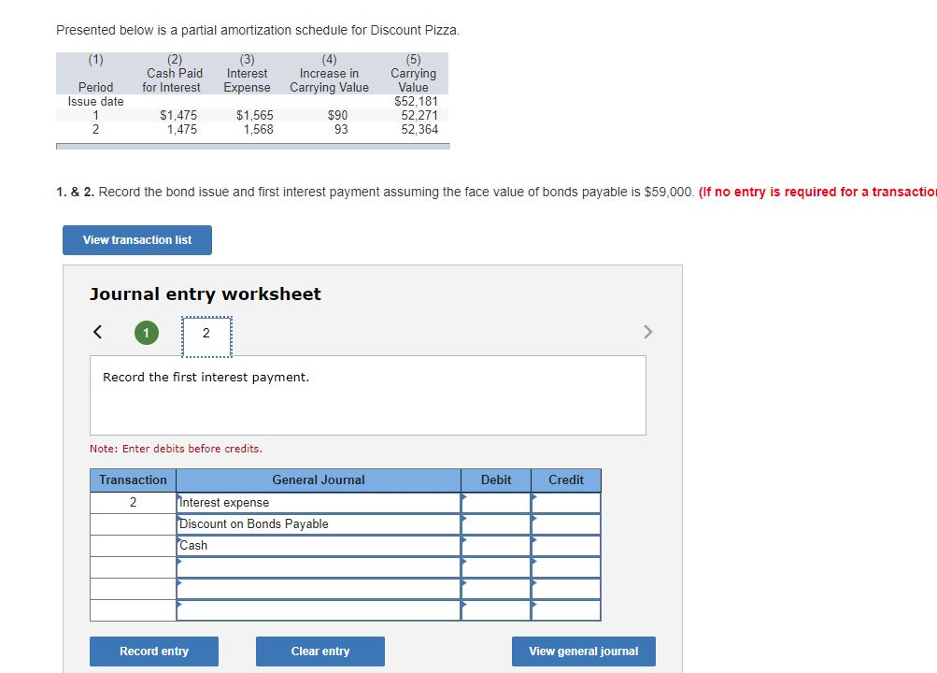Image resolution: width=937 pixels, height=673 pixels.
Task: Open the Discount on Bonds Payable account dropdown
Action: pos(318,523)
